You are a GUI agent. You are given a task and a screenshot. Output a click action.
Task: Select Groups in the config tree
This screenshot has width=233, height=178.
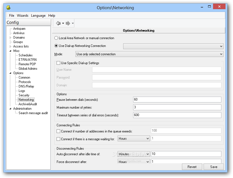click(x=18, y=42)
